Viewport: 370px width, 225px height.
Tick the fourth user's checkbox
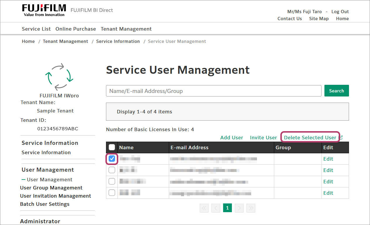coord(112,193)
